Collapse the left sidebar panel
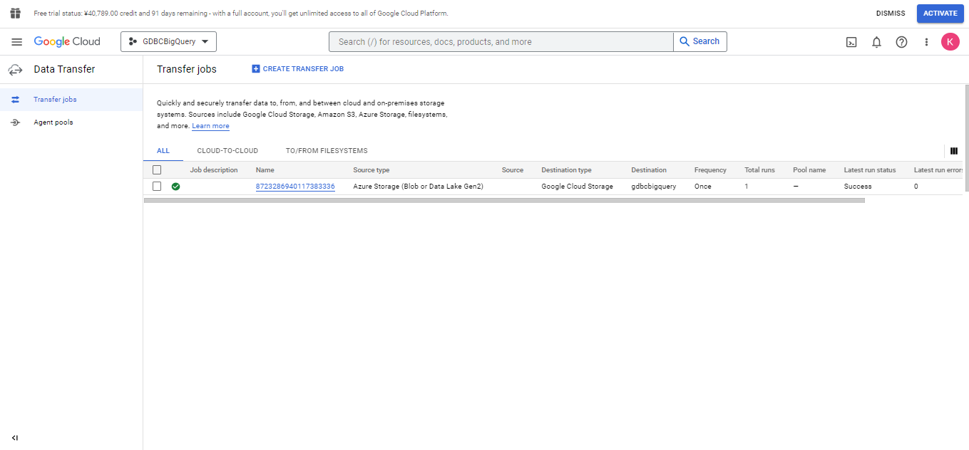The image size is (969, 450). pyautogui.click(x=15, y=438)
